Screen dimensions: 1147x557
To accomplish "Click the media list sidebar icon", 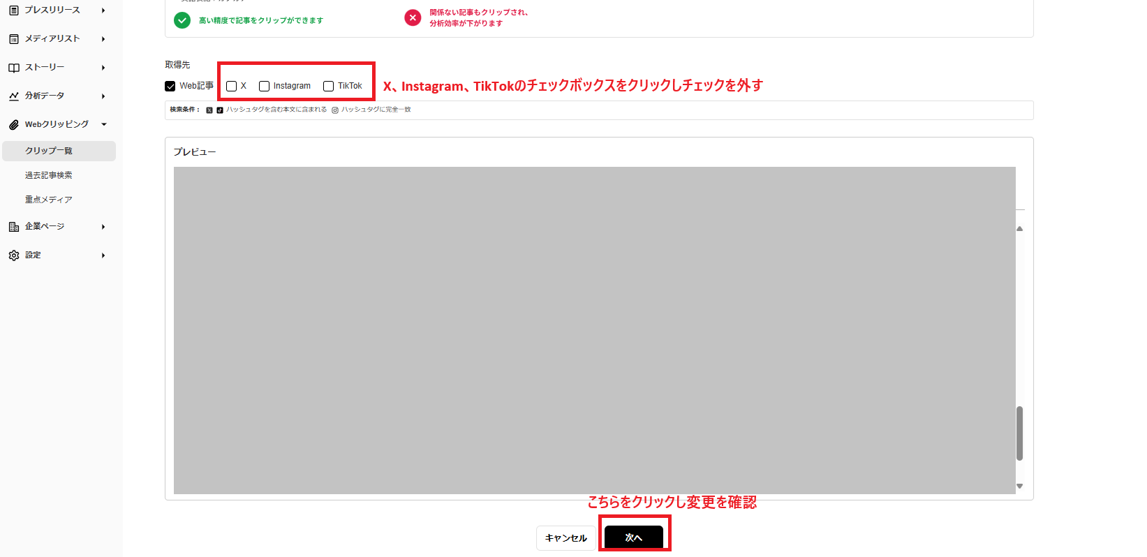I will point(14,39).
